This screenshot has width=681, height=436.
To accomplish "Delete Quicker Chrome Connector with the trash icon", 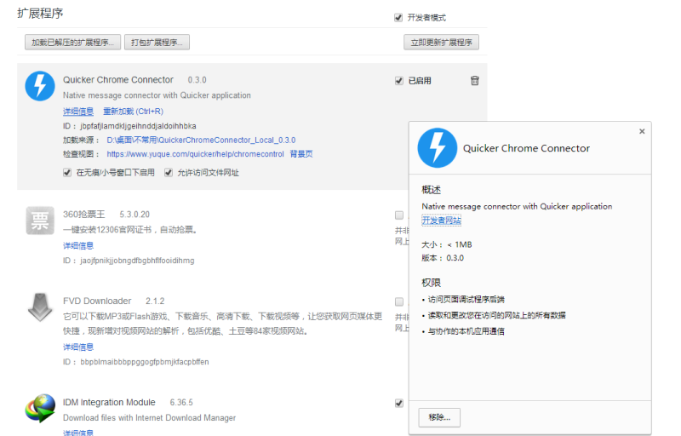I will click(475, 81).
